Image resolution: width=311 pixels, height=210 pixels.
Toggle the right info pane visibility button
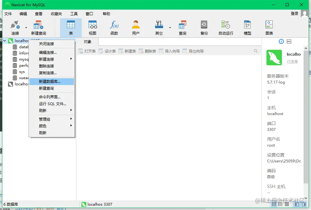pyautogui.click(x=304, y=204)
